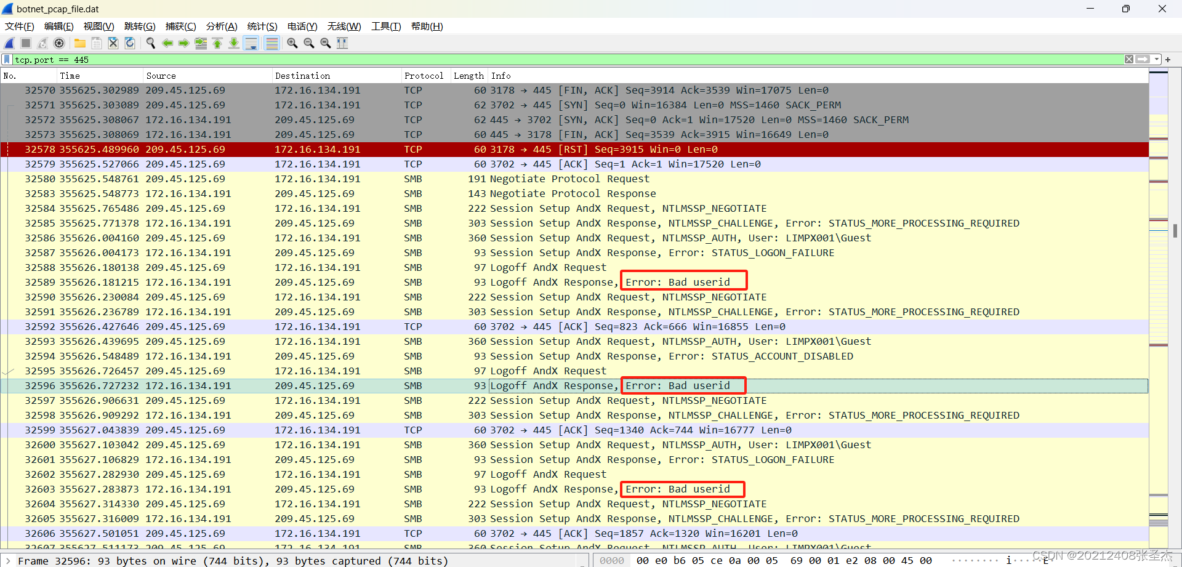Open the 视图(V) menu

pyautogui.click(x=99, y=26)
